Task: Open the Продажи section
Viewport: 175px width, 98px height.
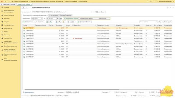Action: (x=7, y=19)
